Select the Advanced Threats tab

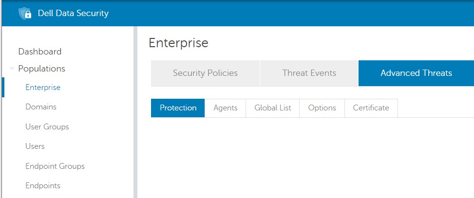(416, 73)
